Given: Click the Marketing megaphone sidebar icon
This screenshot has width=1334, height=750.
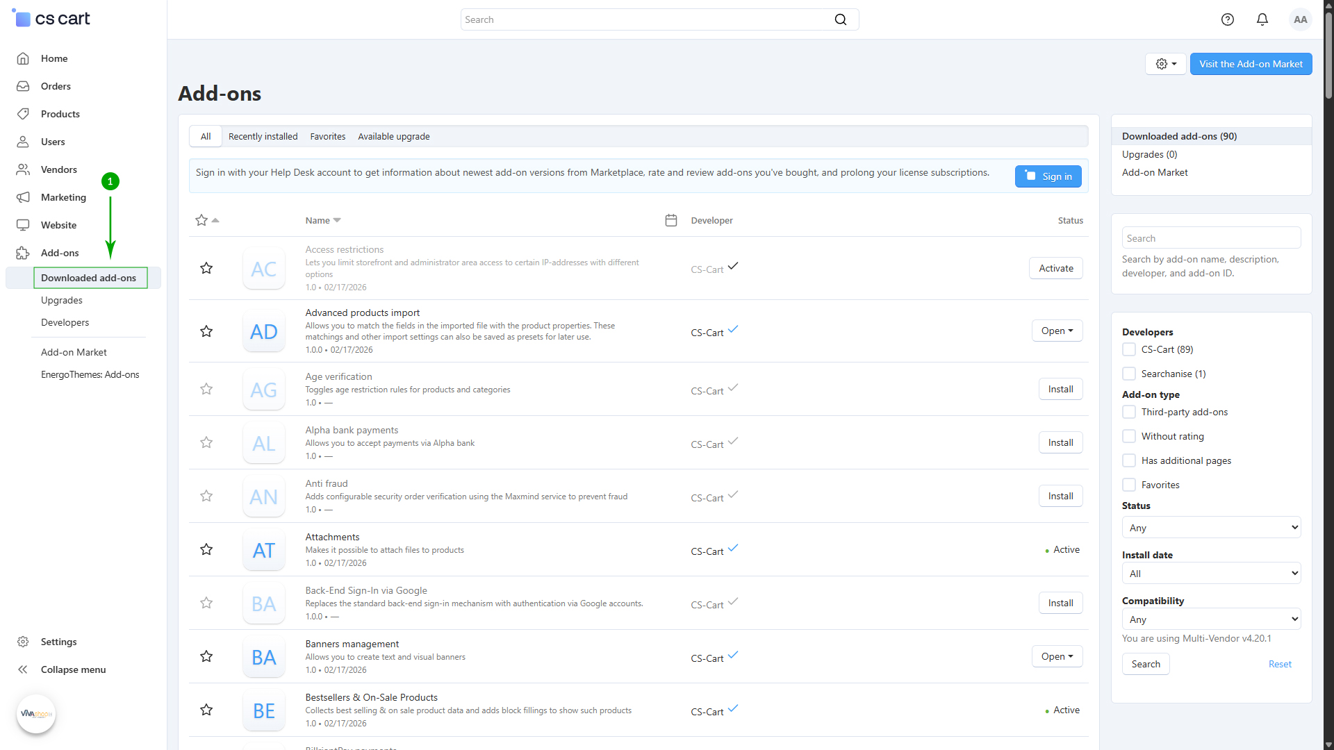Looking at the screenshot, I should (x=23, y=197).
